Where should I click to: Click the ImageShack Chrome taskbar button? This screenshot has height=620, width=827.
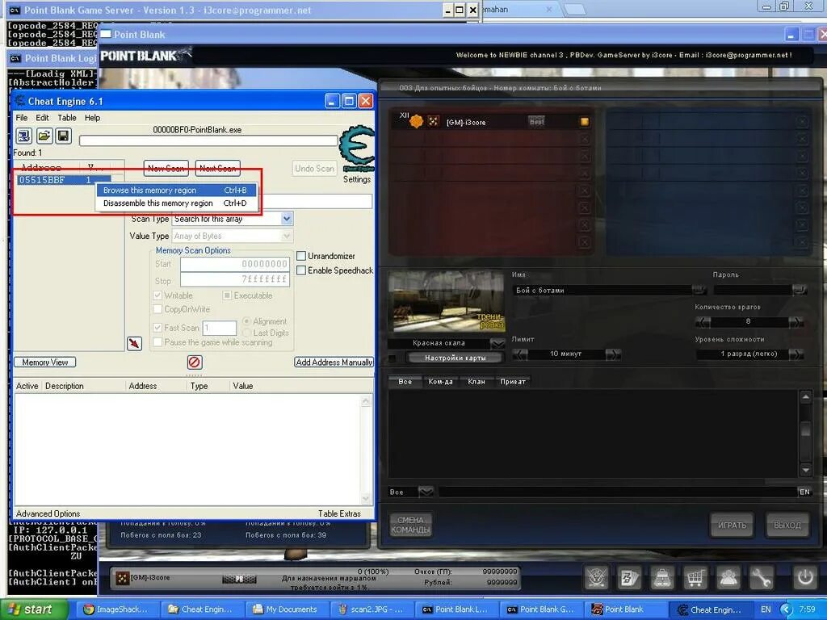click(116, 610)
